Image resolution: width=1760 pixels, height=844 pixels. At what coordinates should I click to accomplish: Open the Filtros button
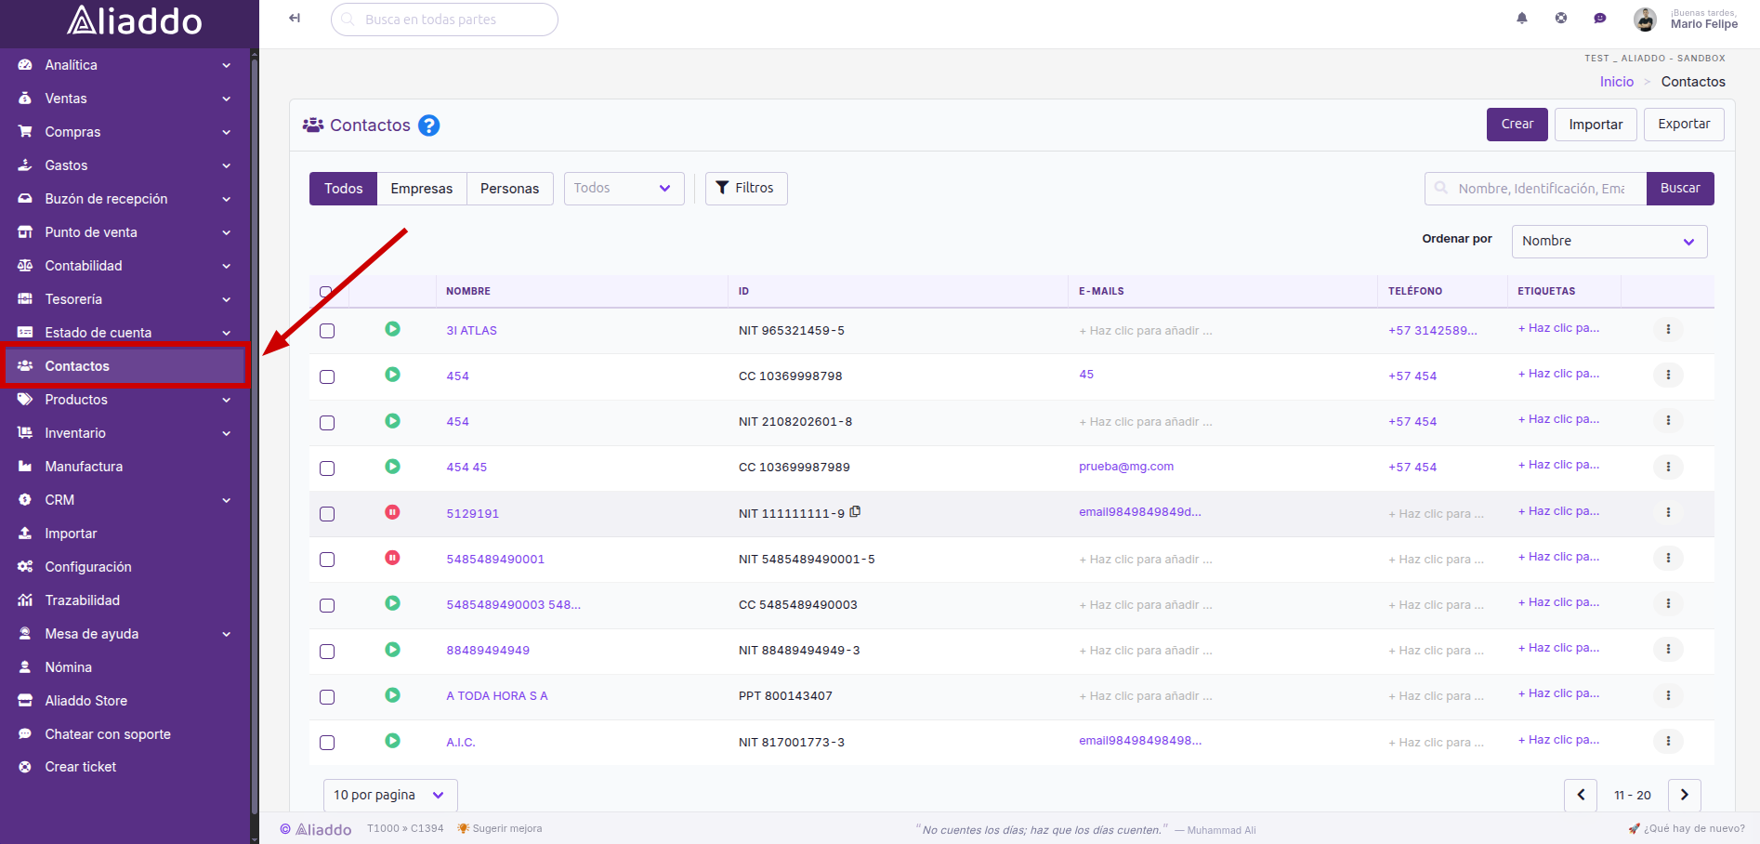pyautogui.click(x=746, y=189)
